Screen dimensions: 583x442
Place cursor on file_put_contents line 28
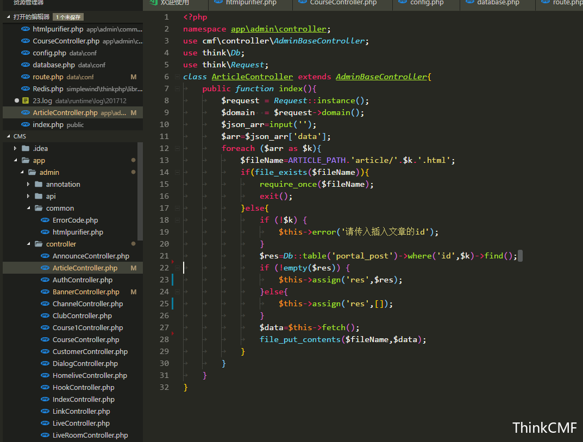point(342,339)
